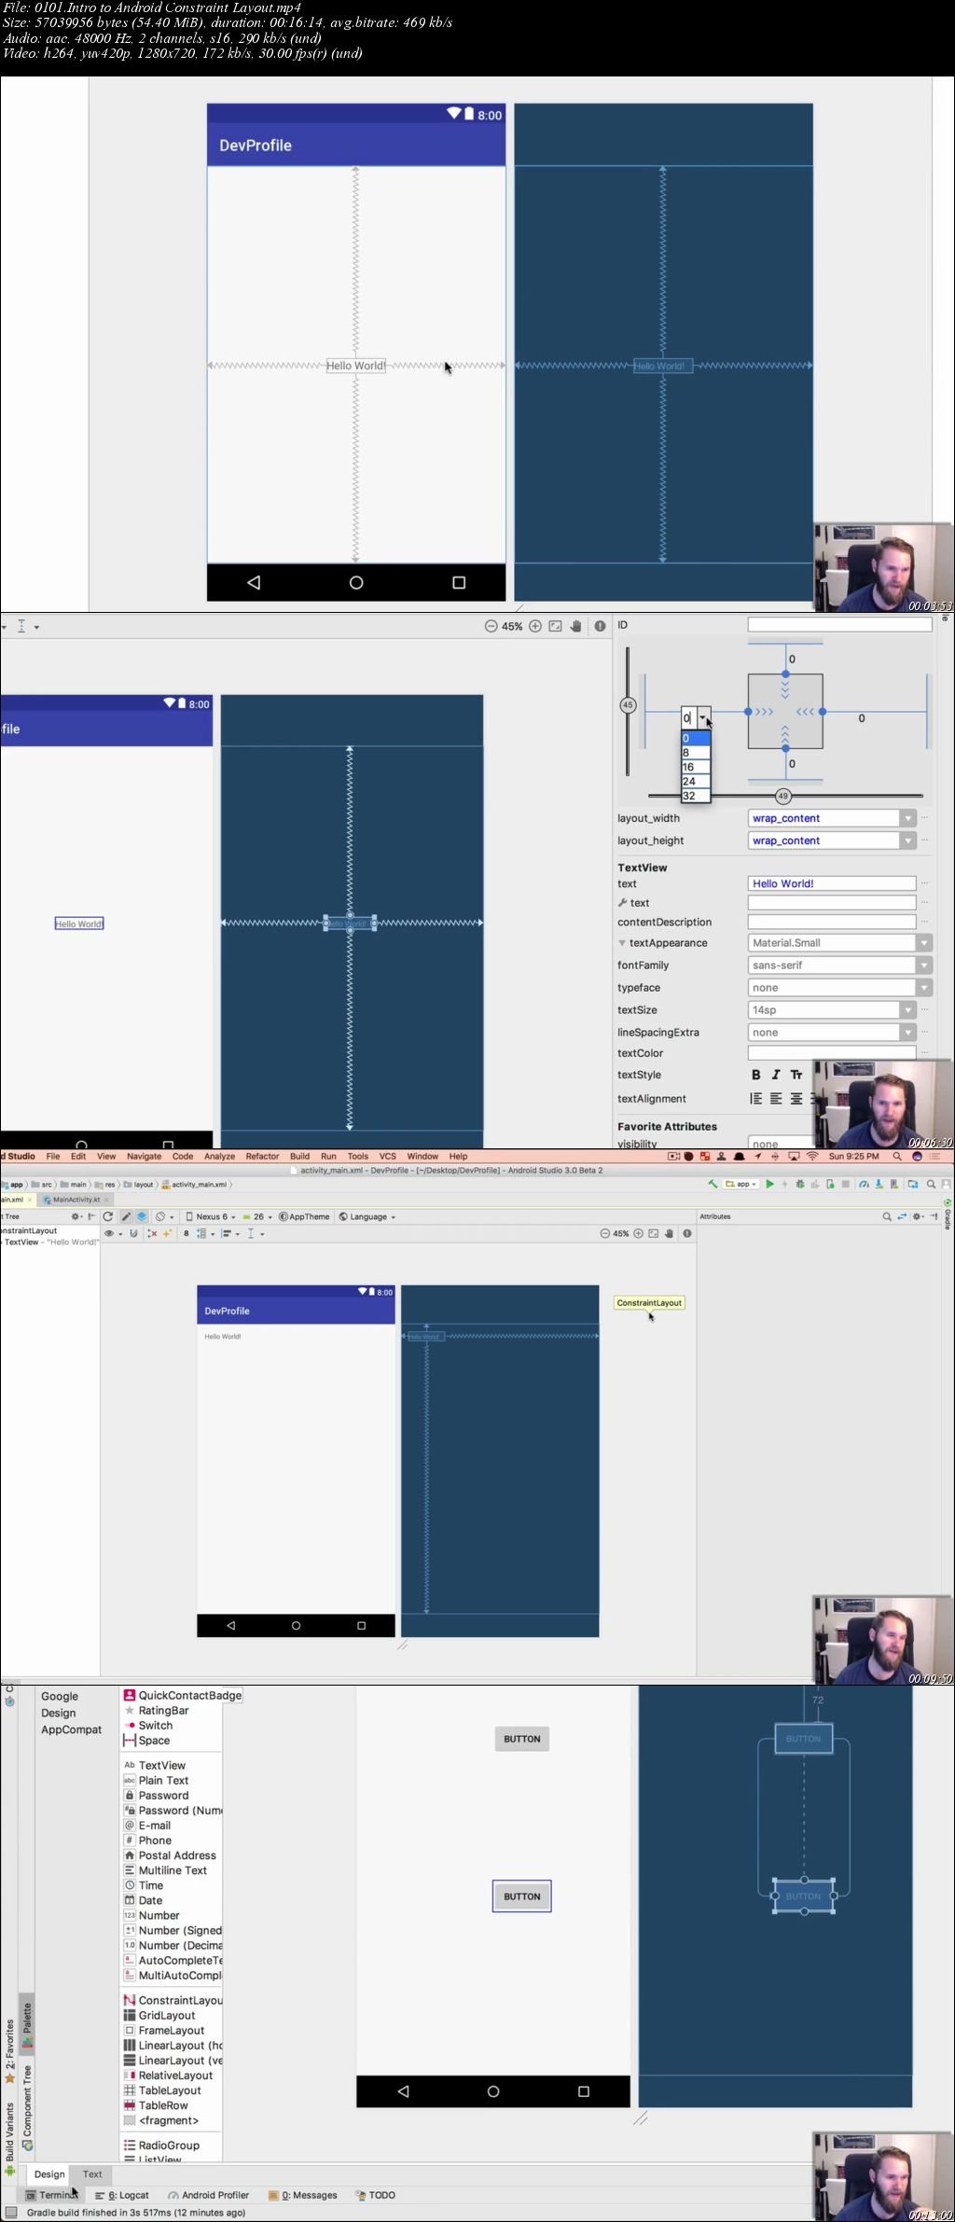Switch to the Text editor tab
The height and width of the screenshot is (2222, 955).
92,2173
